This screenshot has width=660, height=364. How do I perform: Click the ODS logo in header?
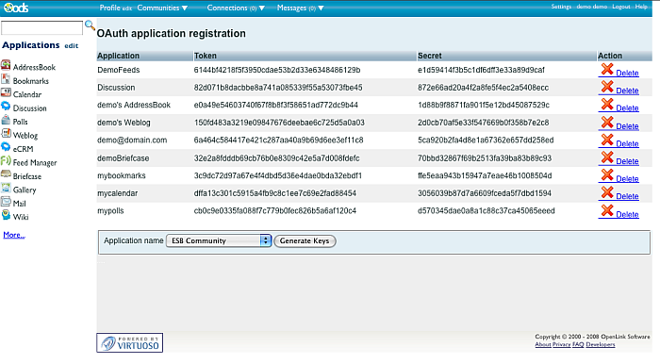(16, 8)
